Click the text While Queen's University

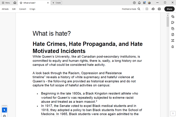pyautogui.click(x=51, y=56)
